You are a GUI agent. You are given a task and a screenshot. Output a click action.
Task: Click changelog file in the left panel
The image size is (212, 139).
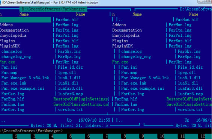[x=12, y=51]
